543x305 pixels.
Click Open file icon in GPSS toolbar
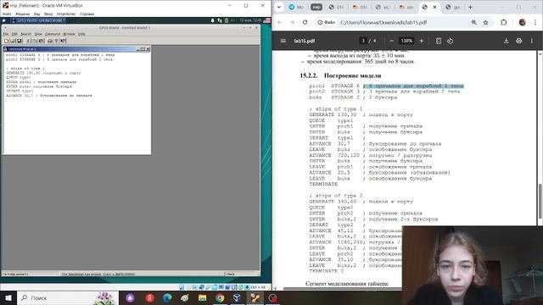[x=13, y=41]
